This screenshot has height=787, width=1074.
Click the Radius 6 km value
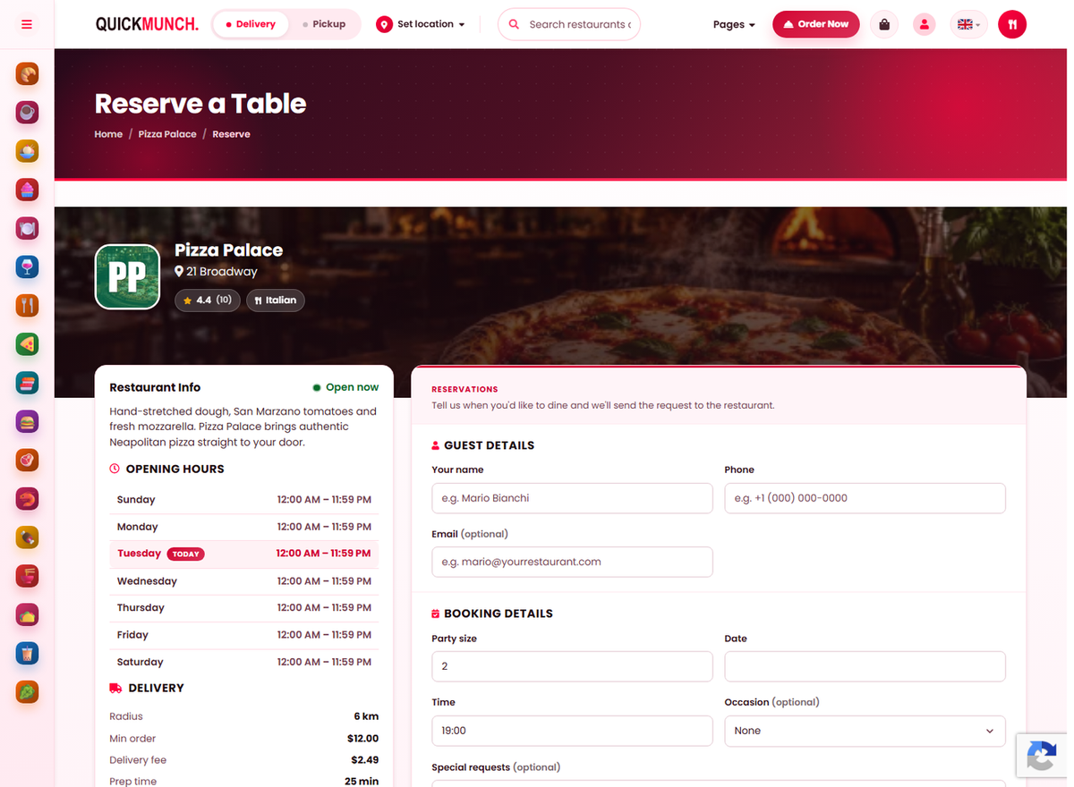tap(366, 716)
